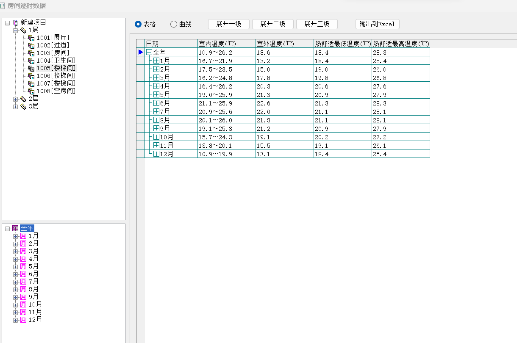517x343 pixels.
Task: Select the 曲线 radio button
Action: pos(173,24)
